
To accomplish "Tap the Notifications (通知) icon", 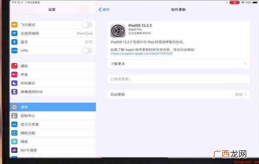I will (x=15, y=66).
